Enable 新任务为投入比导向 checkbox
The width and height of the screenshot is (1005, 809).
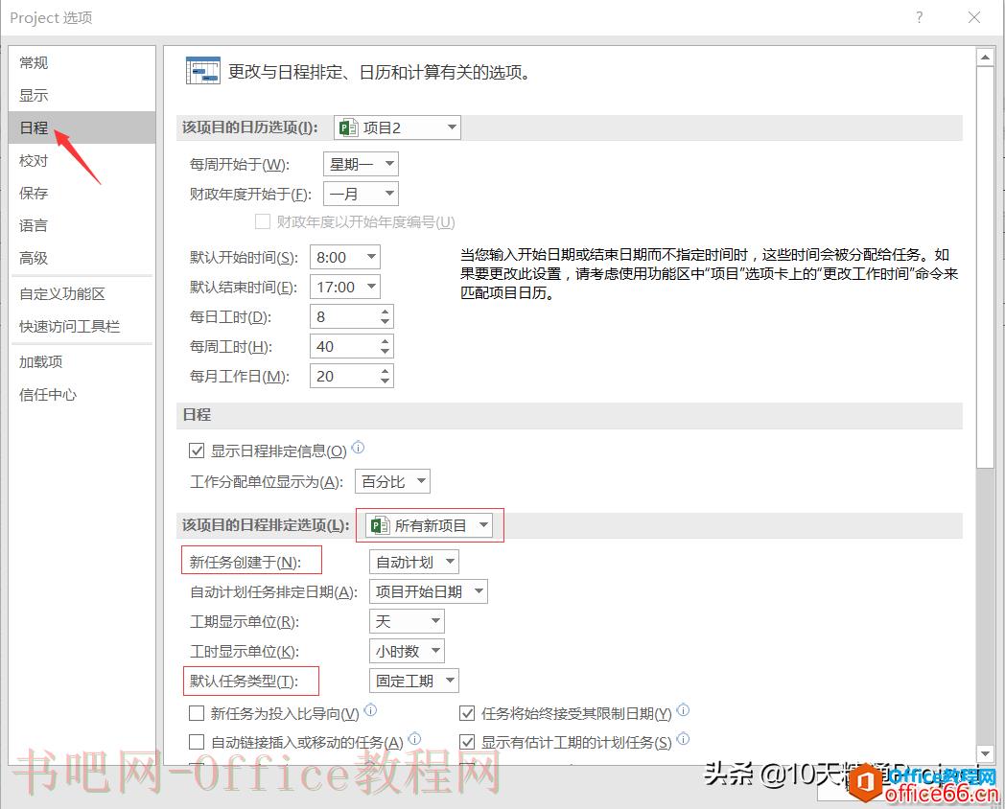[197, 713]
